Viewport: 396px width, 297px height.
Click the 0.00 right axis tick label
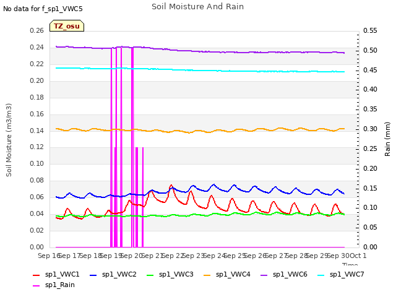(x=370, y=247)
